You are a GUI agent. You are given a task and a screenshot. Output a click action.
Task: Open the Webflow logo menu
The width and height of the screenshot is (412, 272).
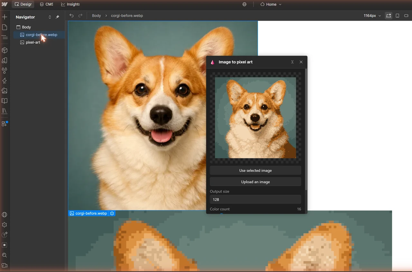tap(5, 4)
